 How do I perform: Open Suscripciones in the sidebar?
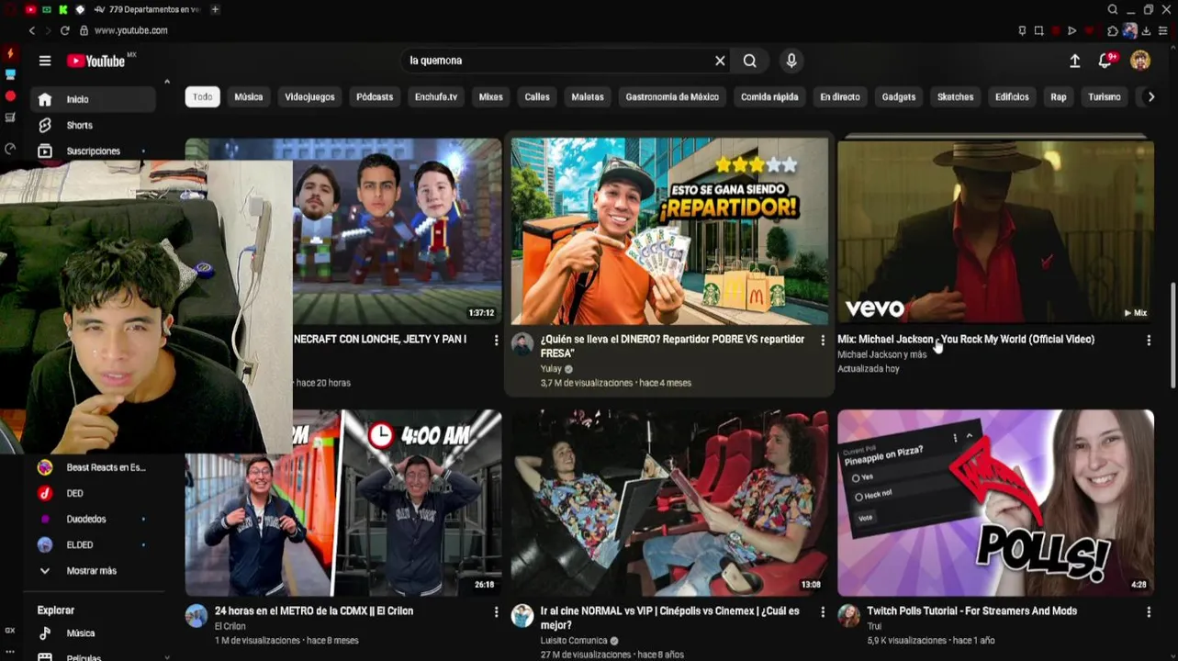point(92,151)
